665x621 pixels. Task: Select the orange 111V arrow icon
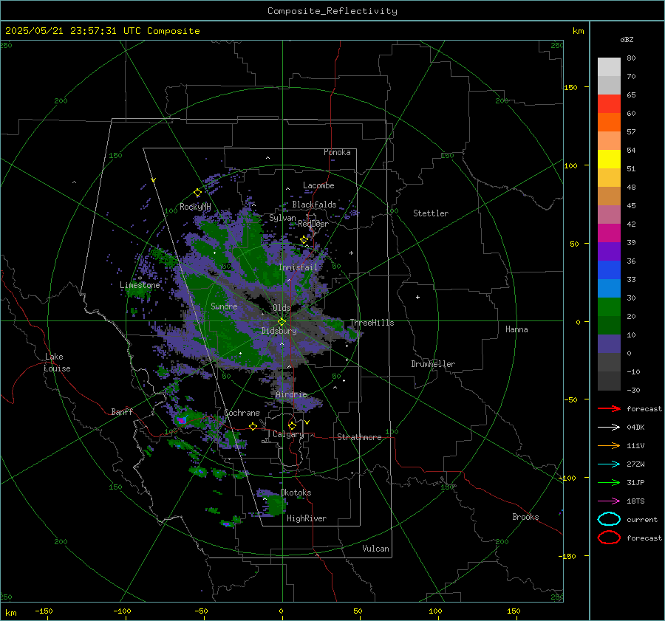pos(609,445)
